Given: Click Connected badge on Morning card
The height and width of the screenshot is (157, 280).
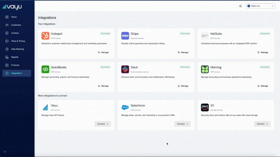Looking at the screenshot, I should point(265,67).
